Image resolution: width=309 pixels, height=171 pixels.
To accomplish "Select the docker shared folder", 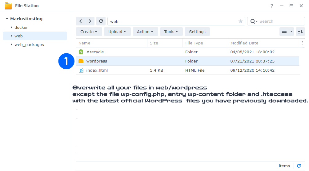I will (21, 27).
